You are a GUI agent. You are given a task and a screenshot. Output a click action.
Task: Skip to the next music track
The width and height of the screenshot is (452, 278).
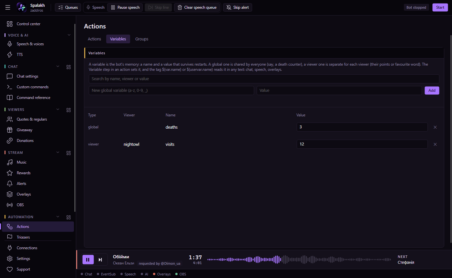pos(100,260)
